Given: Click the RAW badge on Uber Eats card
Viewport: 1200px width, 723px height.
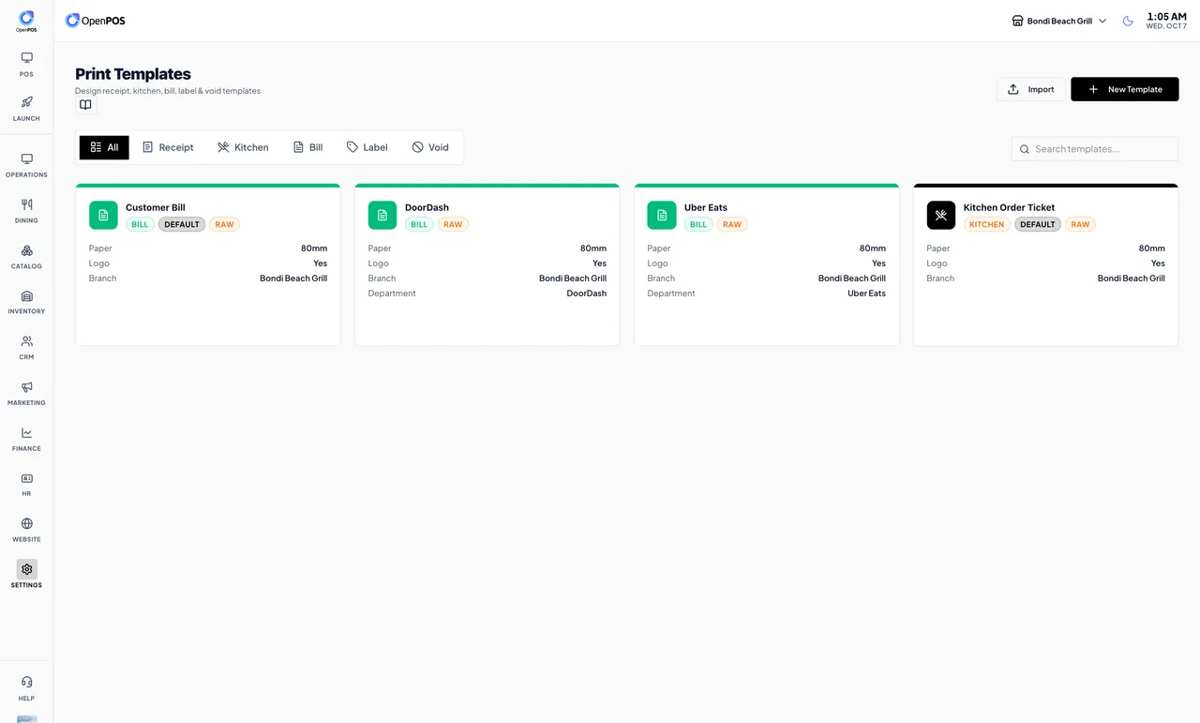Looking at the screenshot, I should pos(732,224).
